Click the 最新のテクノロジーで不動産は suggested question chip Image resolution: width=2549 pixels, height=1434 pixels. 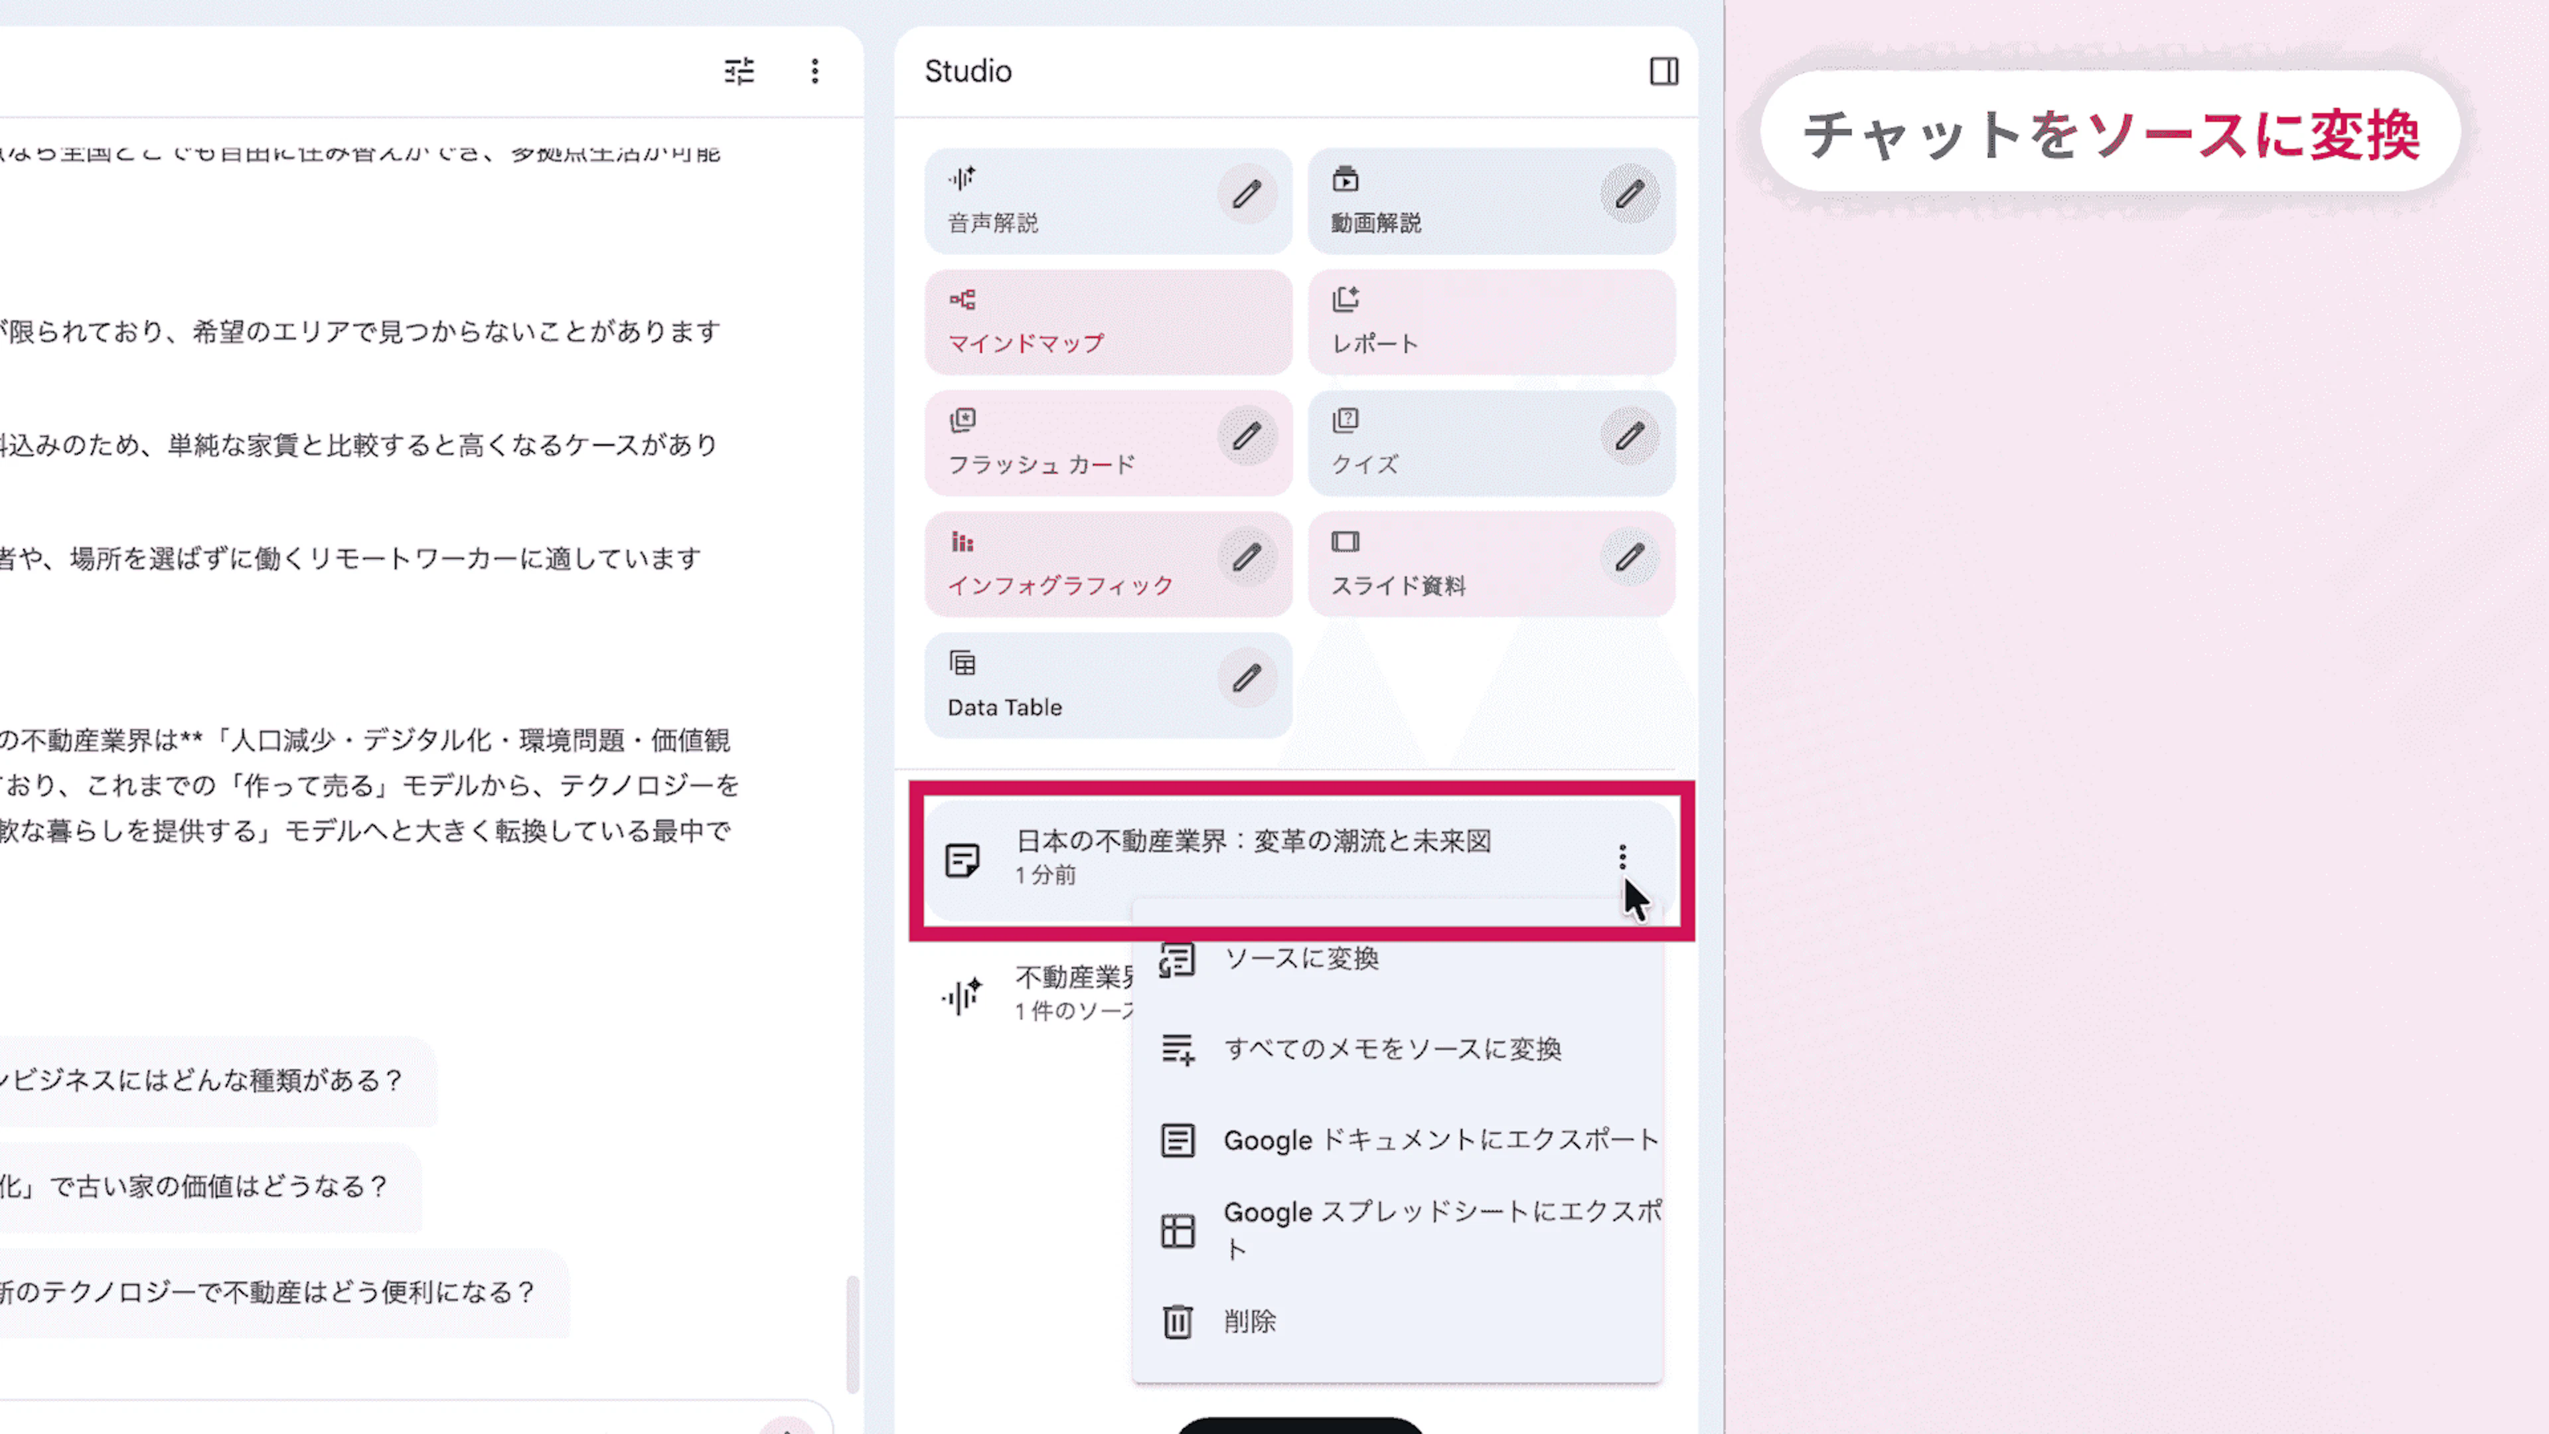[267, 1293]
